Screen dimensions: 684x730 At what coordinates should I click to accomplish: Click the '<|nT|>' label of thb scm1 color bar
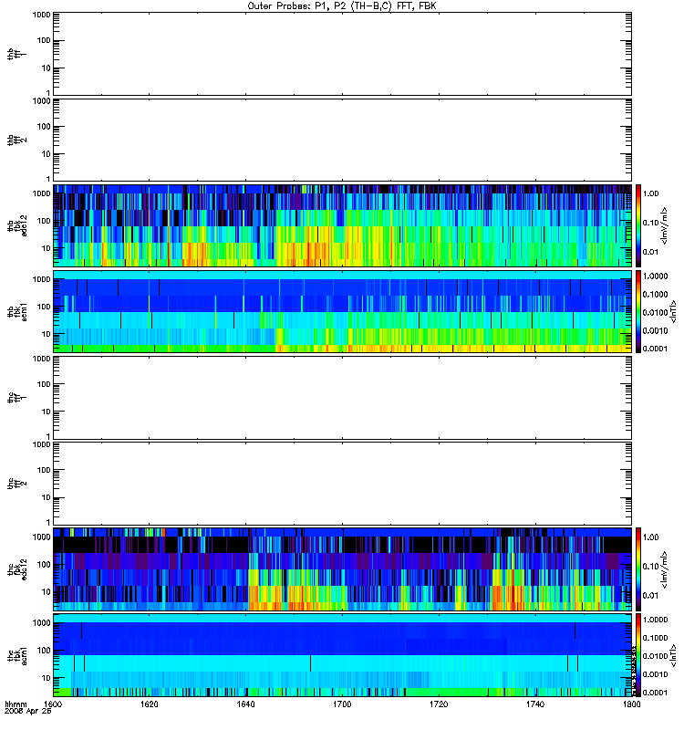pyautogui.click(x=673, y=312)
